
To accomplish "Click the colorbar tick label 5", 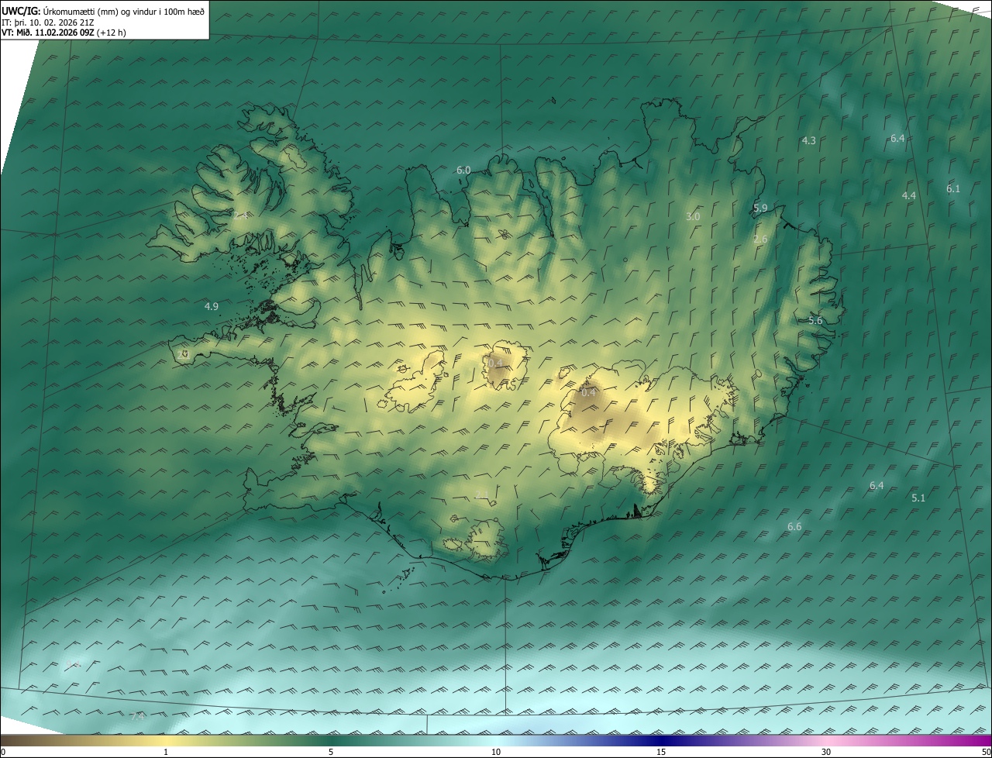I will (x=331, y=752).
